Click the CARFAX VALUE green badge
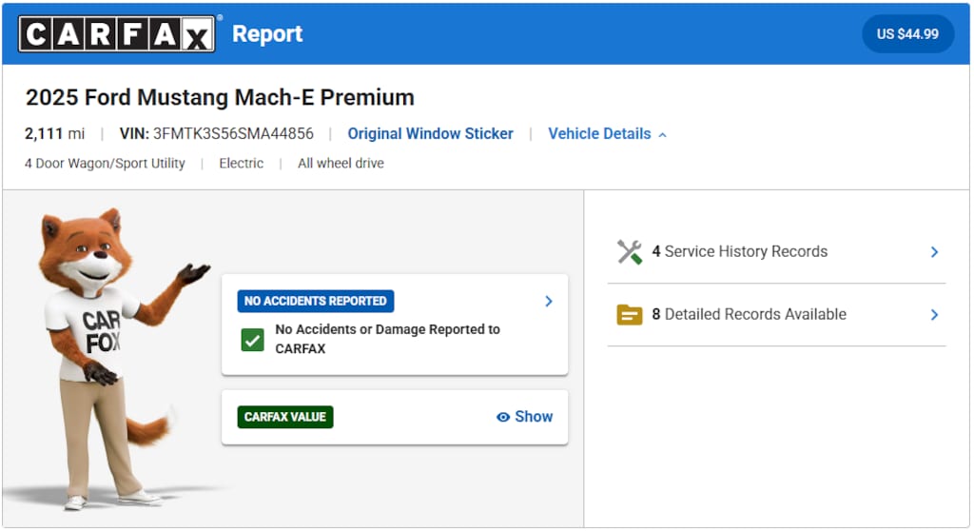The width and height of the screenshot is (974, 532). point(285,417)
